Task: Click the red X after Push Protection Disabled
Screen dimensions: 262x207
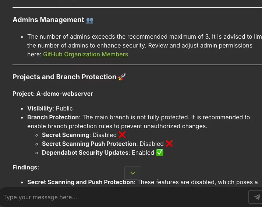Action: pos(169,144)
